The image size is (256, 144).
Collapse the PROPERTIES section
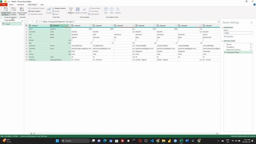click(x=222, y=28)
